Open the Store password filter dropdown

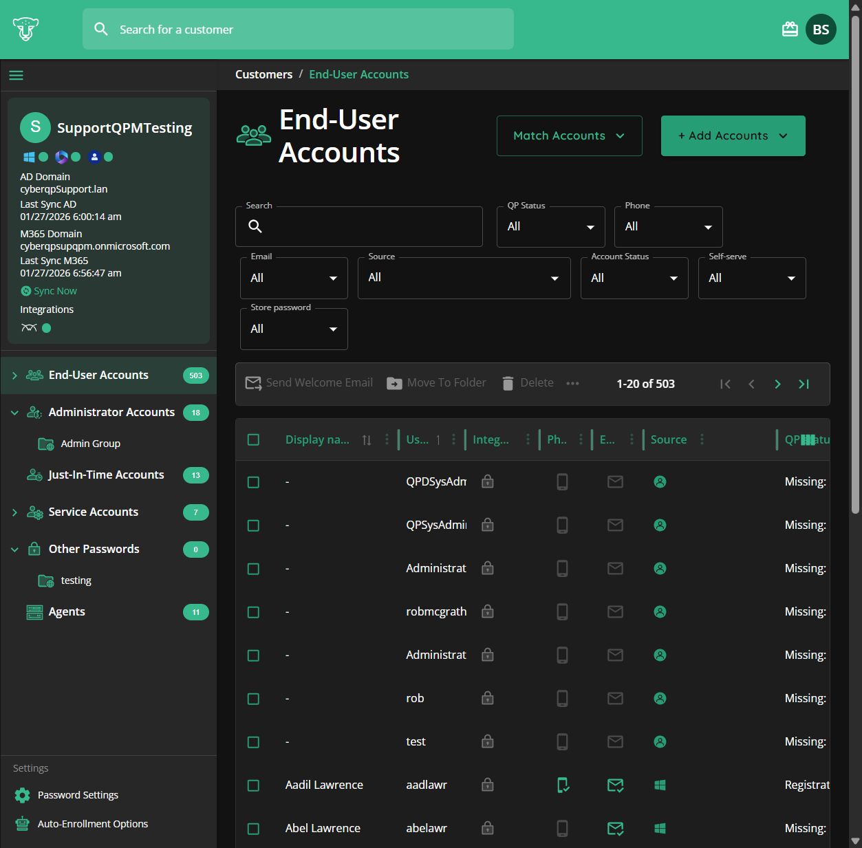tap(294, 329)
